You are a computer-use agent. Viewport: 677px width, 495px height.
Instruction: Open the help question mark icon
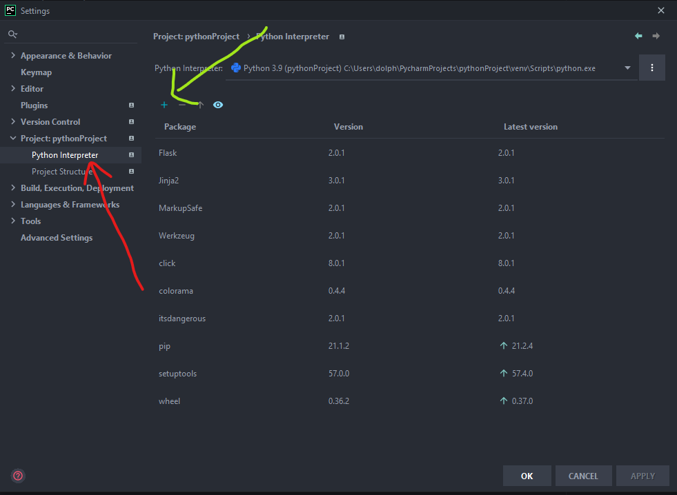18,476
